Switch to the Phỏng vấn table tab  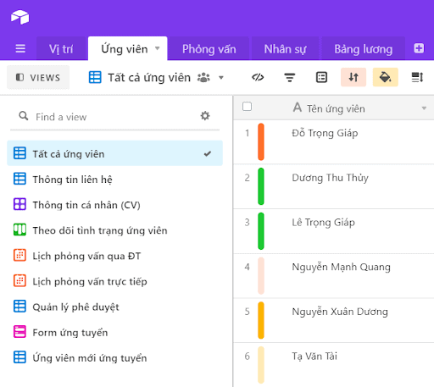point(209,48)
